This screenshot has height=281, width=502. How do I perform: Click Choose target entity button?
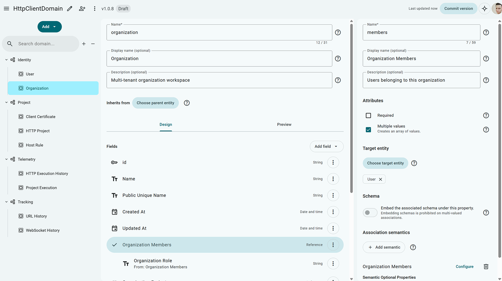coord(385,163)
